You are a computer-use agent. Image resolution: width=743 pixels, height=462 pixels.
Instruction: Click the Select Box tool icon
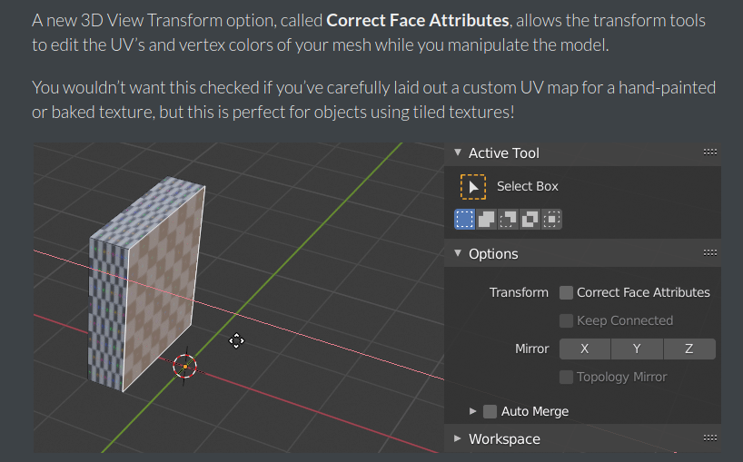pos(473,186)
